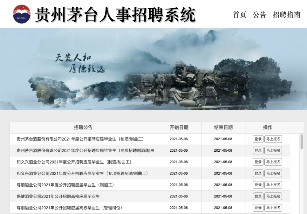
Task: Open the 招聘指南 recruitment guide menu
Action: click(286, 15)
